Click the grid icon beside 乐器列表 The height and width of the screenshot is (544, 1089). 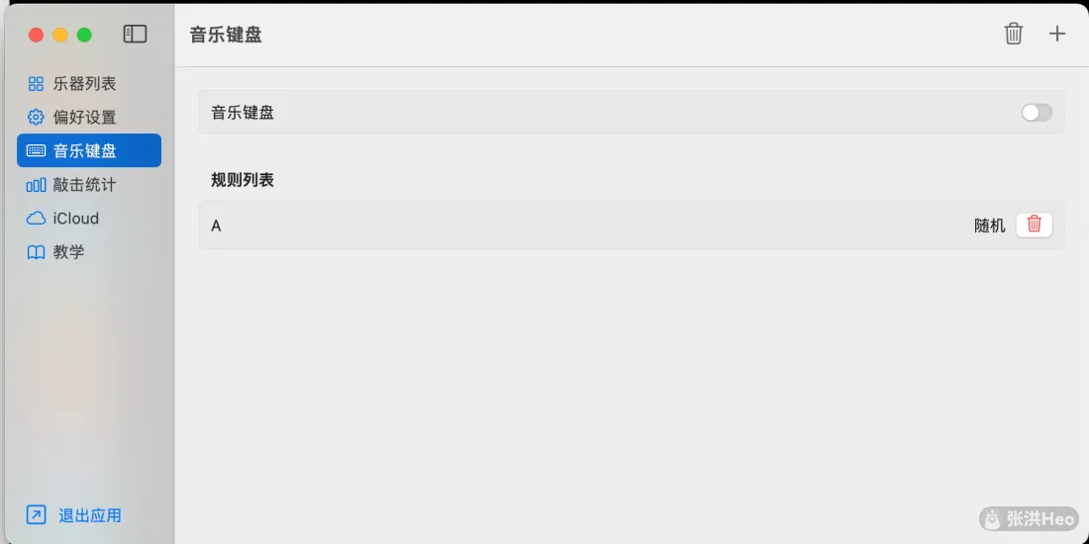tap(36, 84)
